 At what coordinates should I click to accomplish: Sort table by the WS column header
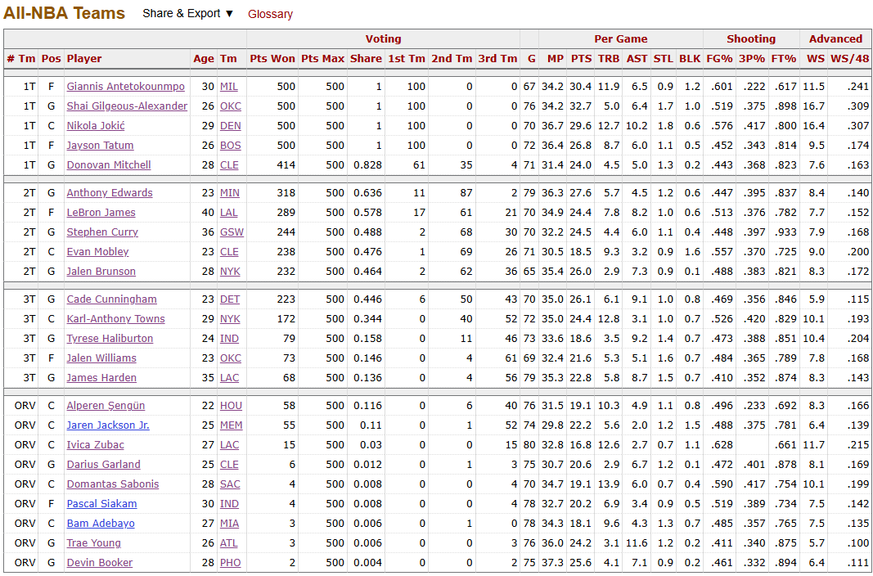click(x=815, y=58)
